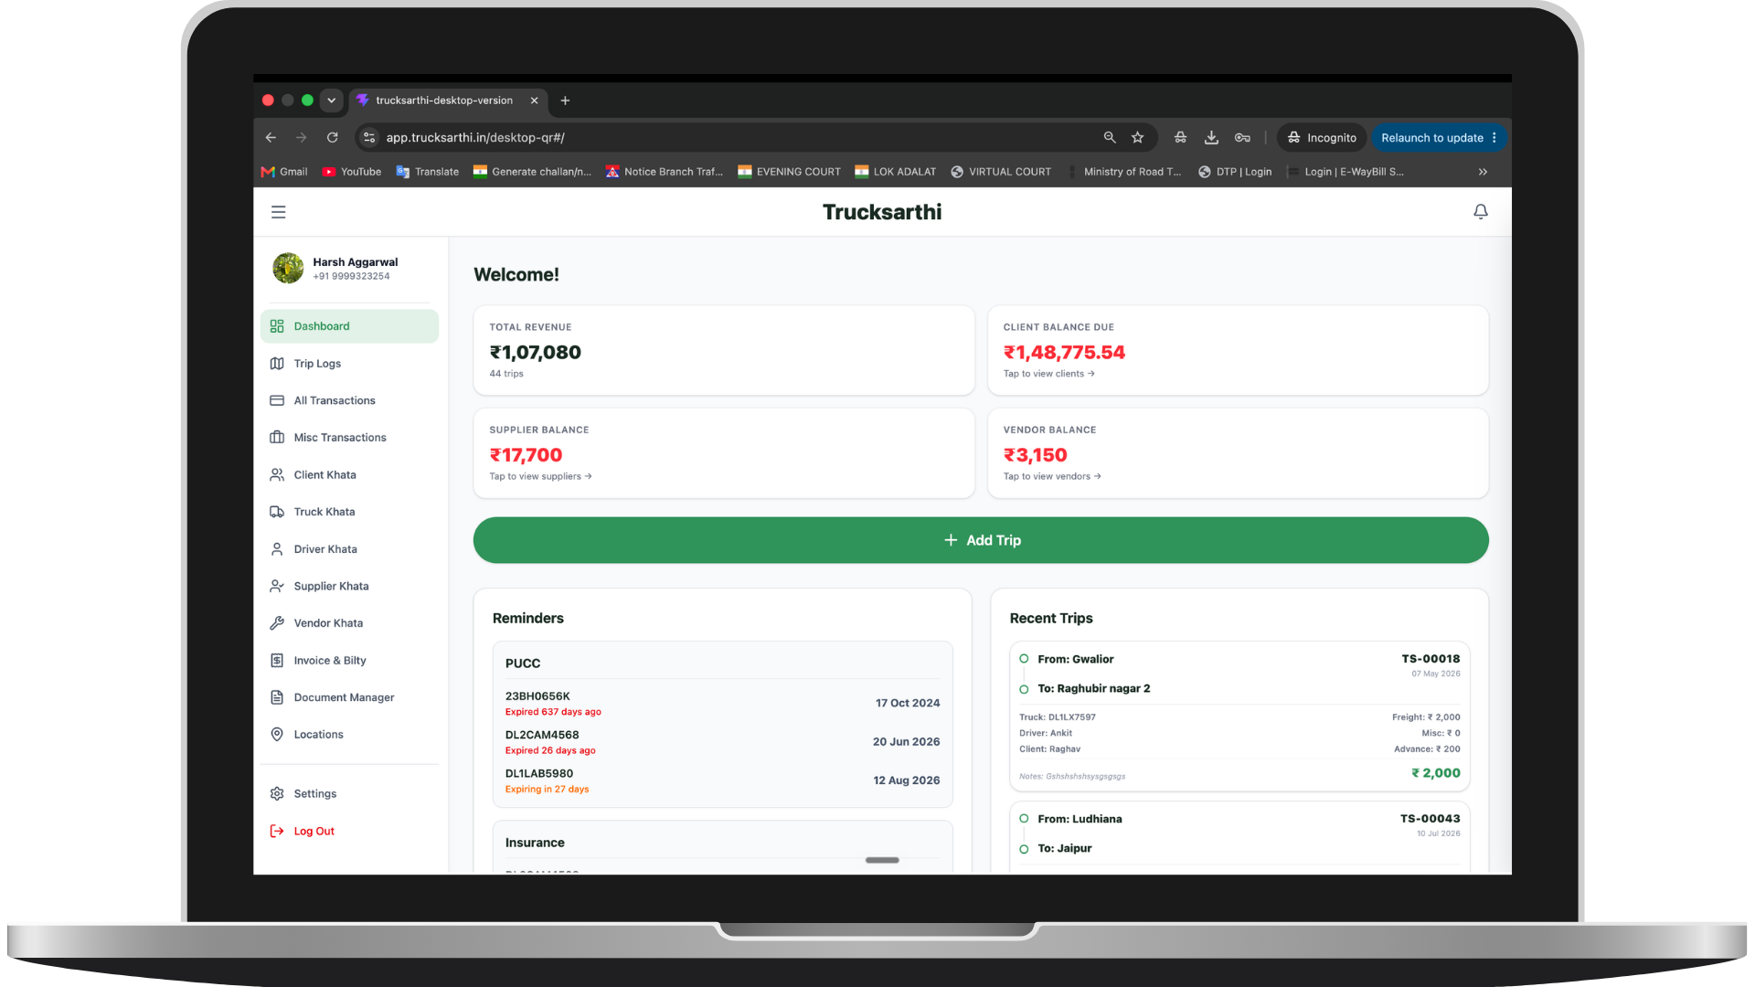Open the notifications bell
The width and height of the screenshot is (1755, 987).
pos(1481,212)
